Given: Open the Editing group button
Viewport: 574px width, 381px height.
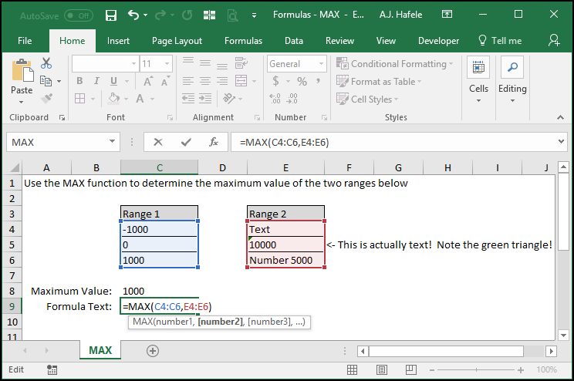Looking at the screenshot, I should [512, 81].
